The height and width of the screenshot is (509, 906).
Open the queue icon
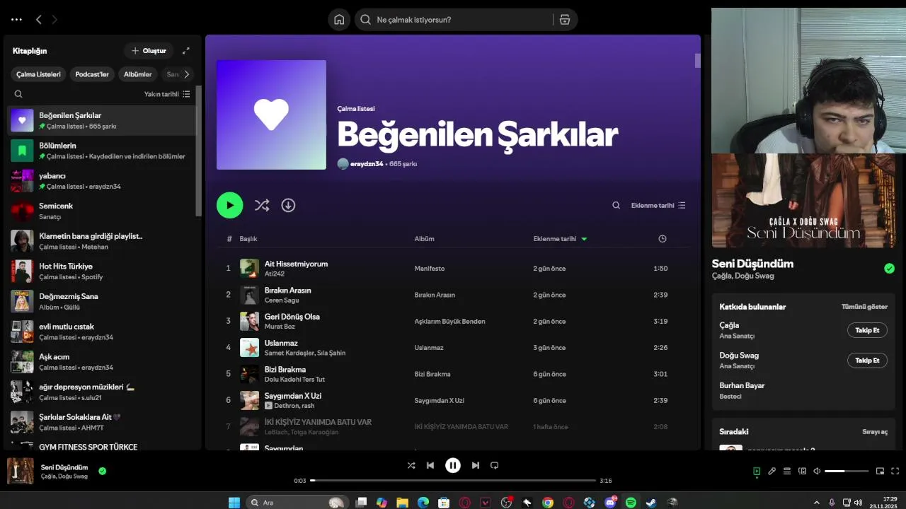pyautogui.click(x=787, y=471)
